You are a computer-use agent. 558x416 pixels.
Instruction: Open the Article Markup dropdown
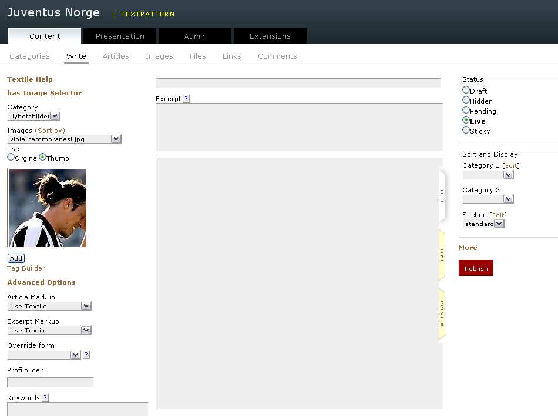point(49,306)
